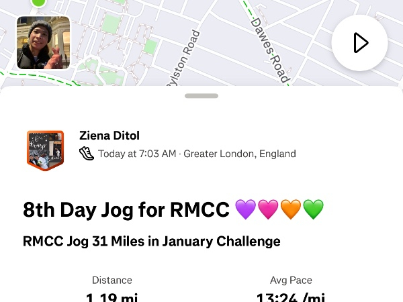
Task: Tap the green start marker on map
Action: pyautogui.click(x=39, y=3)
